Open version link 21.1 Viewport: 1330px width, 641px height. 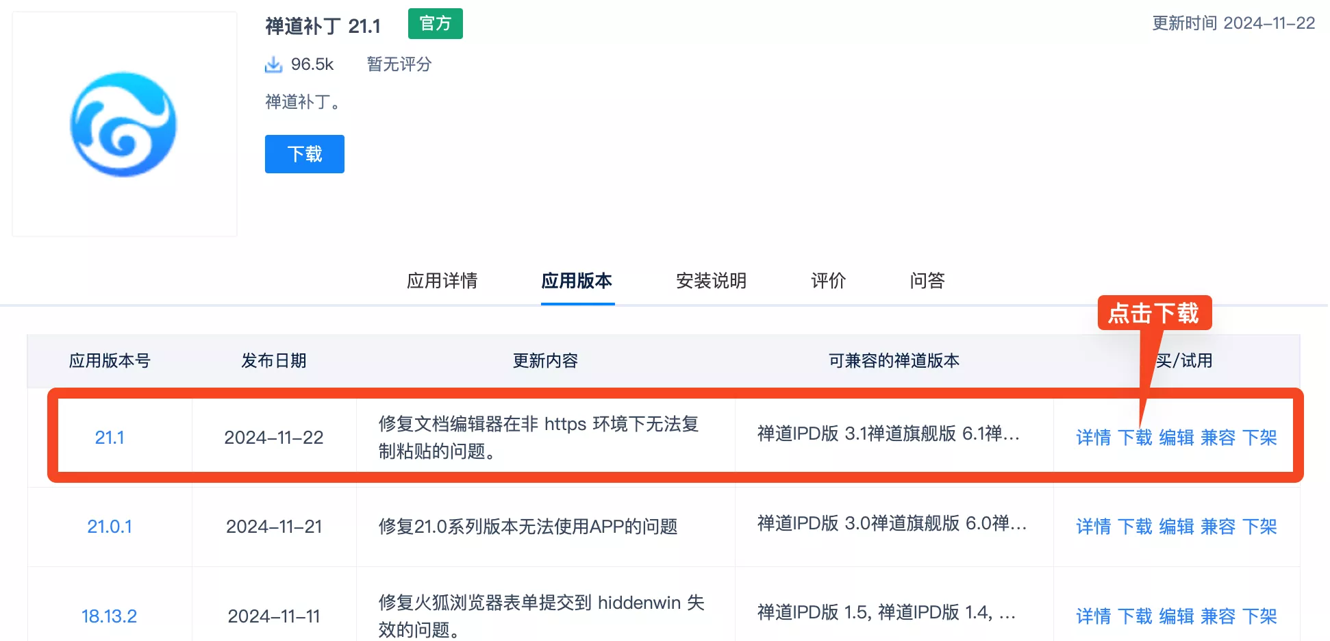(110, 438)
